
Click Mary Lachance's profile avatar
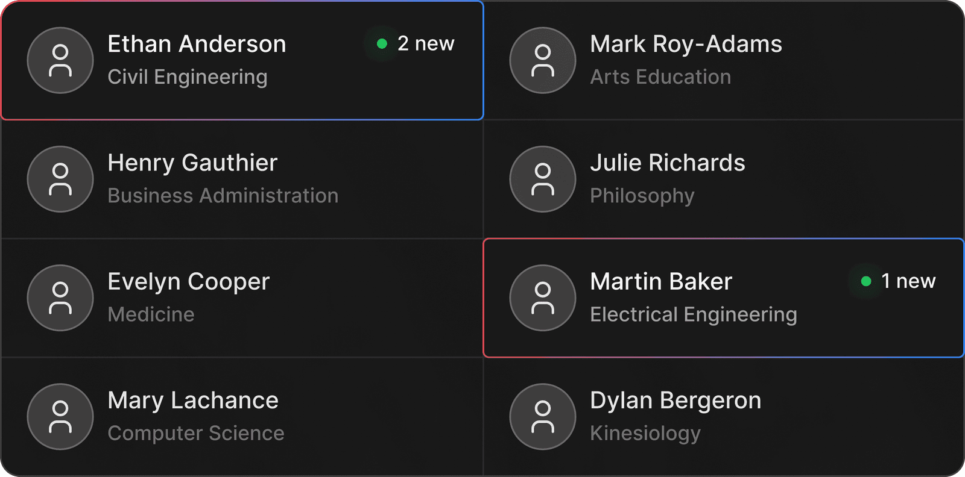click(60, 416)
